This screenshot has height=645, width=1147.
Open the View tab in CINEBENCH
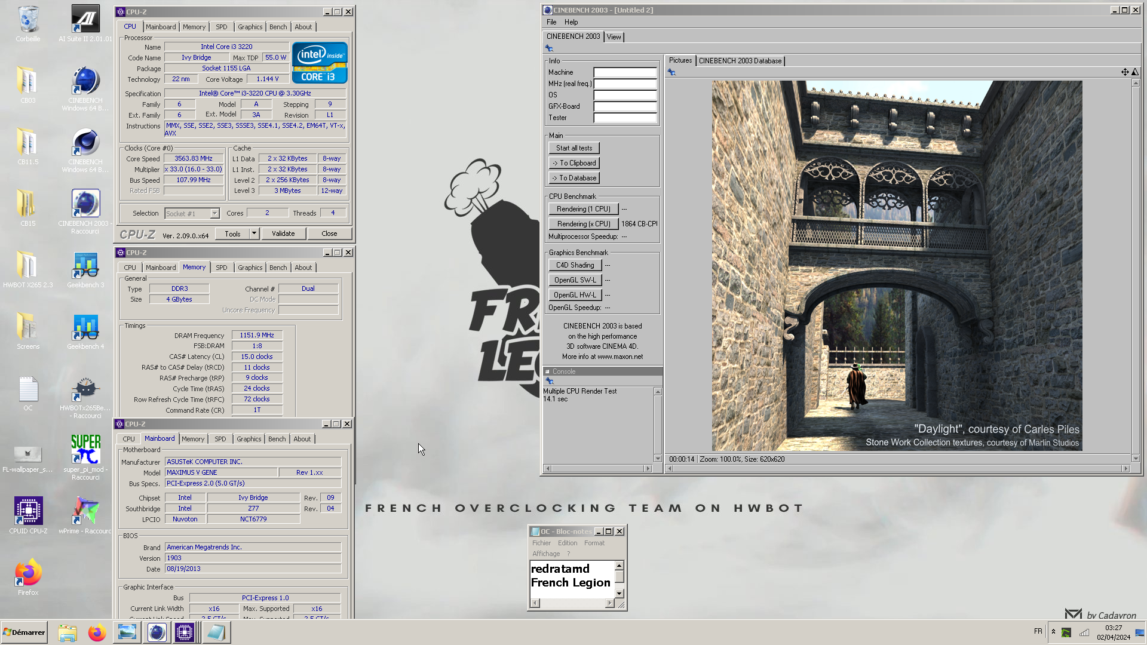[x=614, y=37]
